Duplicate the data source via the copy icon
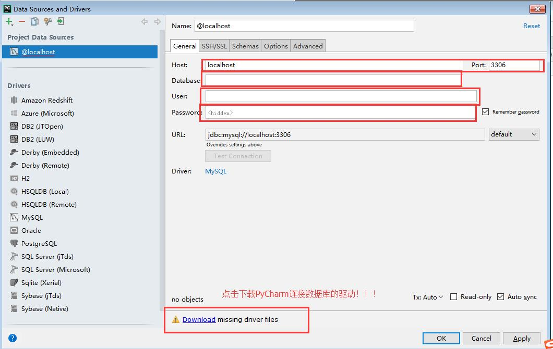Screen dimensions: 553x349 coord(34,22)
